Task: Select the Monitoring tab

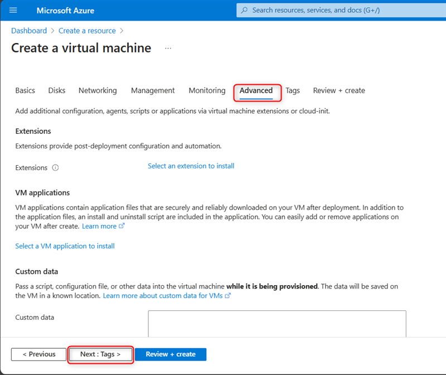Action: pyautogui.click(x=207, y=90)
